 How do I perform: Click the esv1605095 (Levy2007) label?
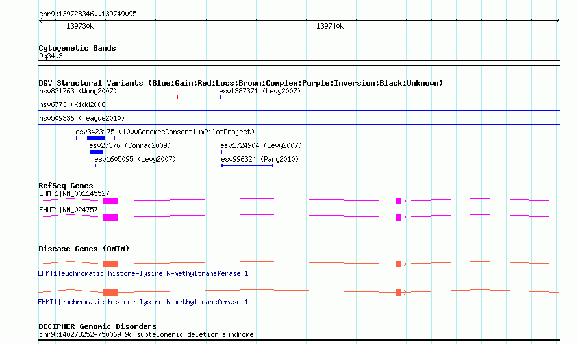pyautogui.click(x=135, y=159)
